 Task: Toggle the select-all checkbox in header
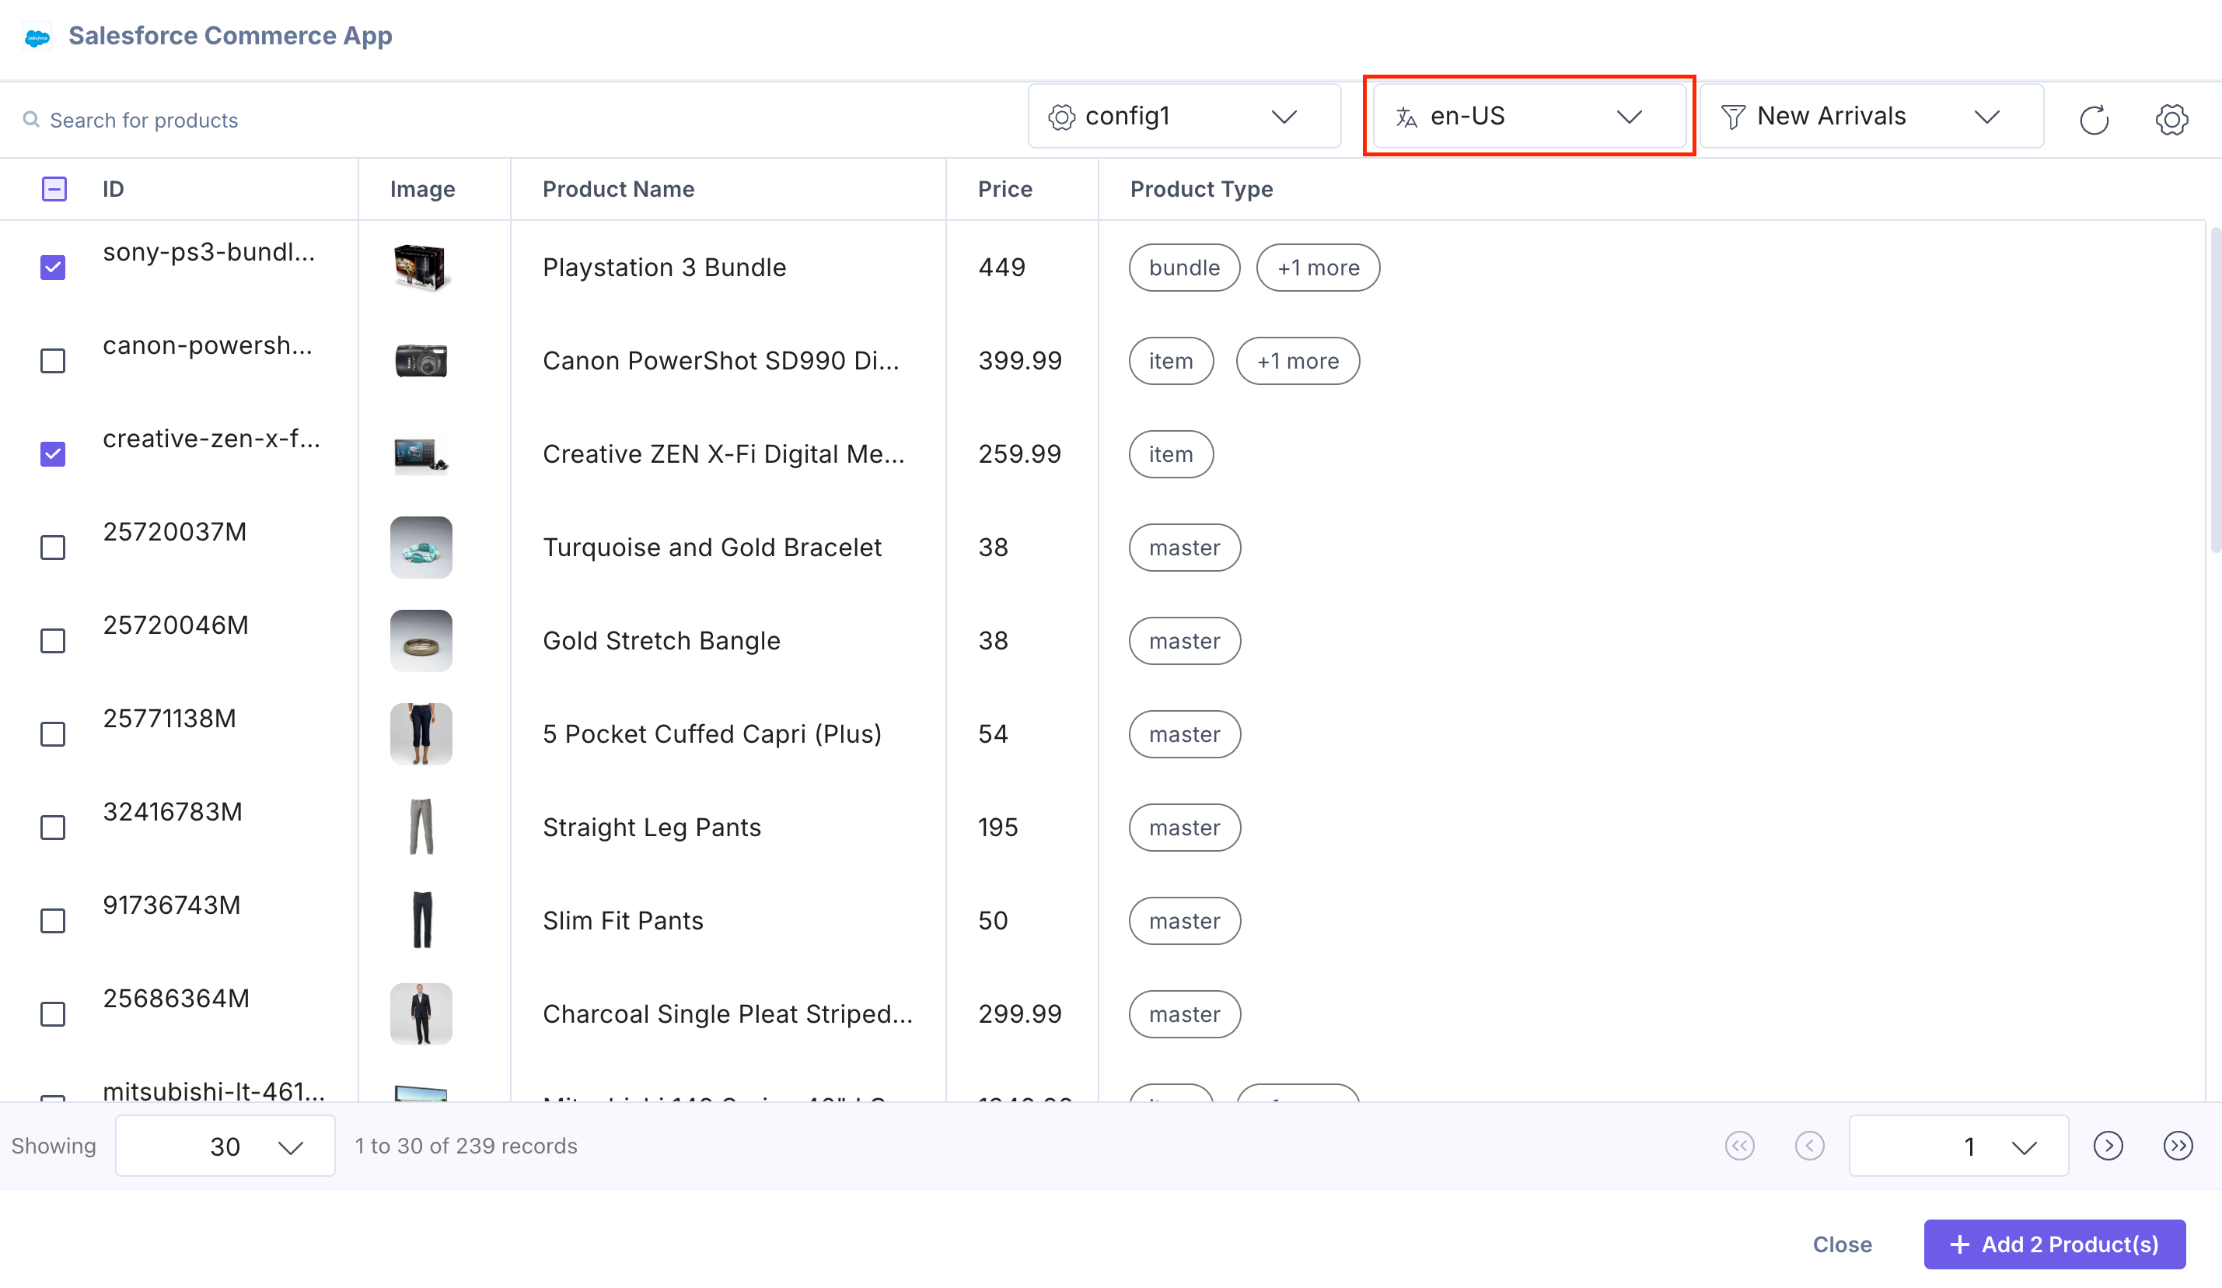coord(54,189)
